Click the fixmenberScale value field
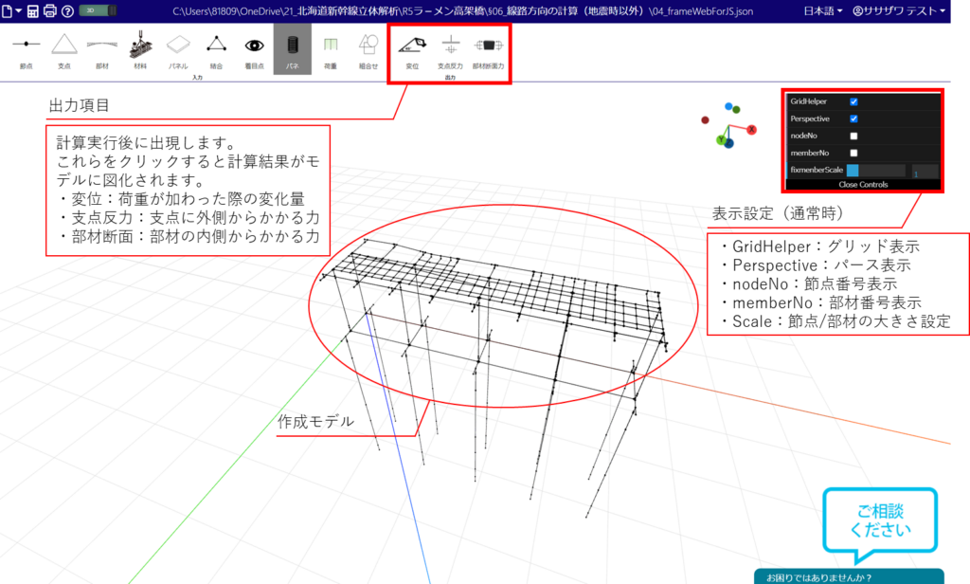 [x=925, y=171]
